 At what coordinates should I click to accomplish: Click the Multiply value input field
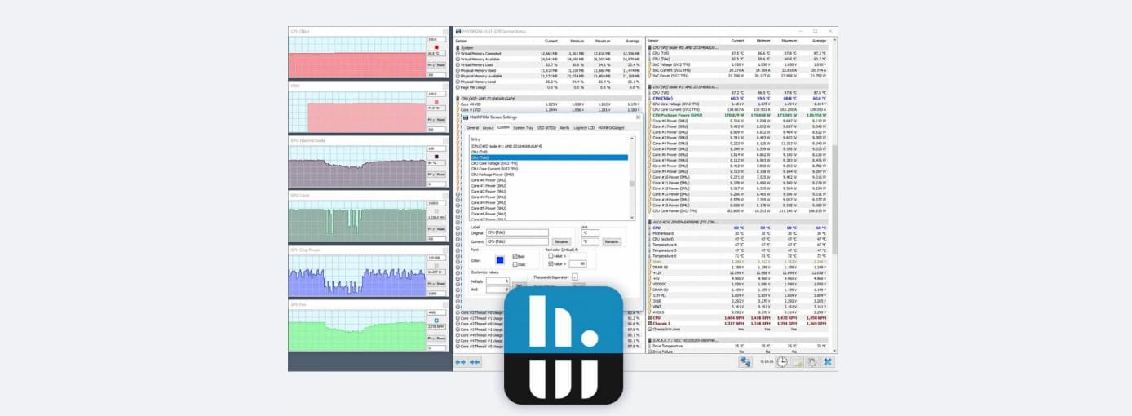[x=498, y=281]
